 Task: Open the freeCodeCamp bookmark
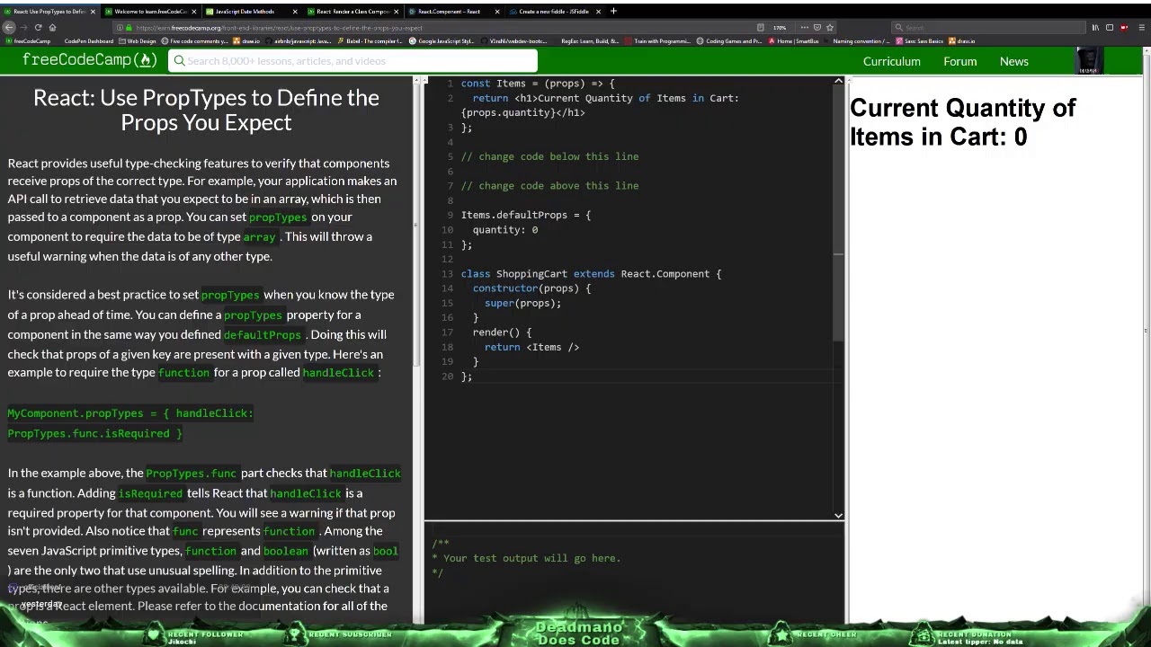(x=28, y=41)
